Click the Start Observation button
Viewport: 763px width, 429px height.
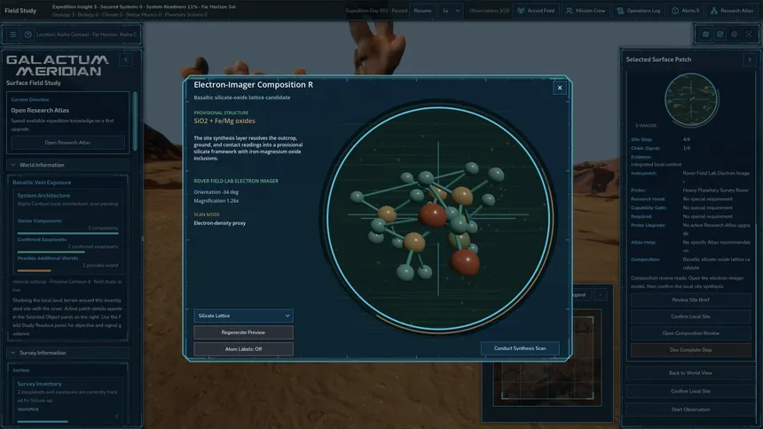[690, 409]
